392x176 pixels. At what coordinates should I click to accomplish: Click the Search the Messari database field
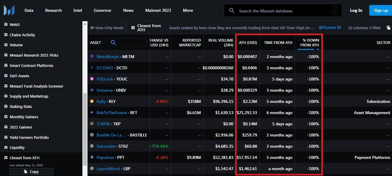(283, 11)
